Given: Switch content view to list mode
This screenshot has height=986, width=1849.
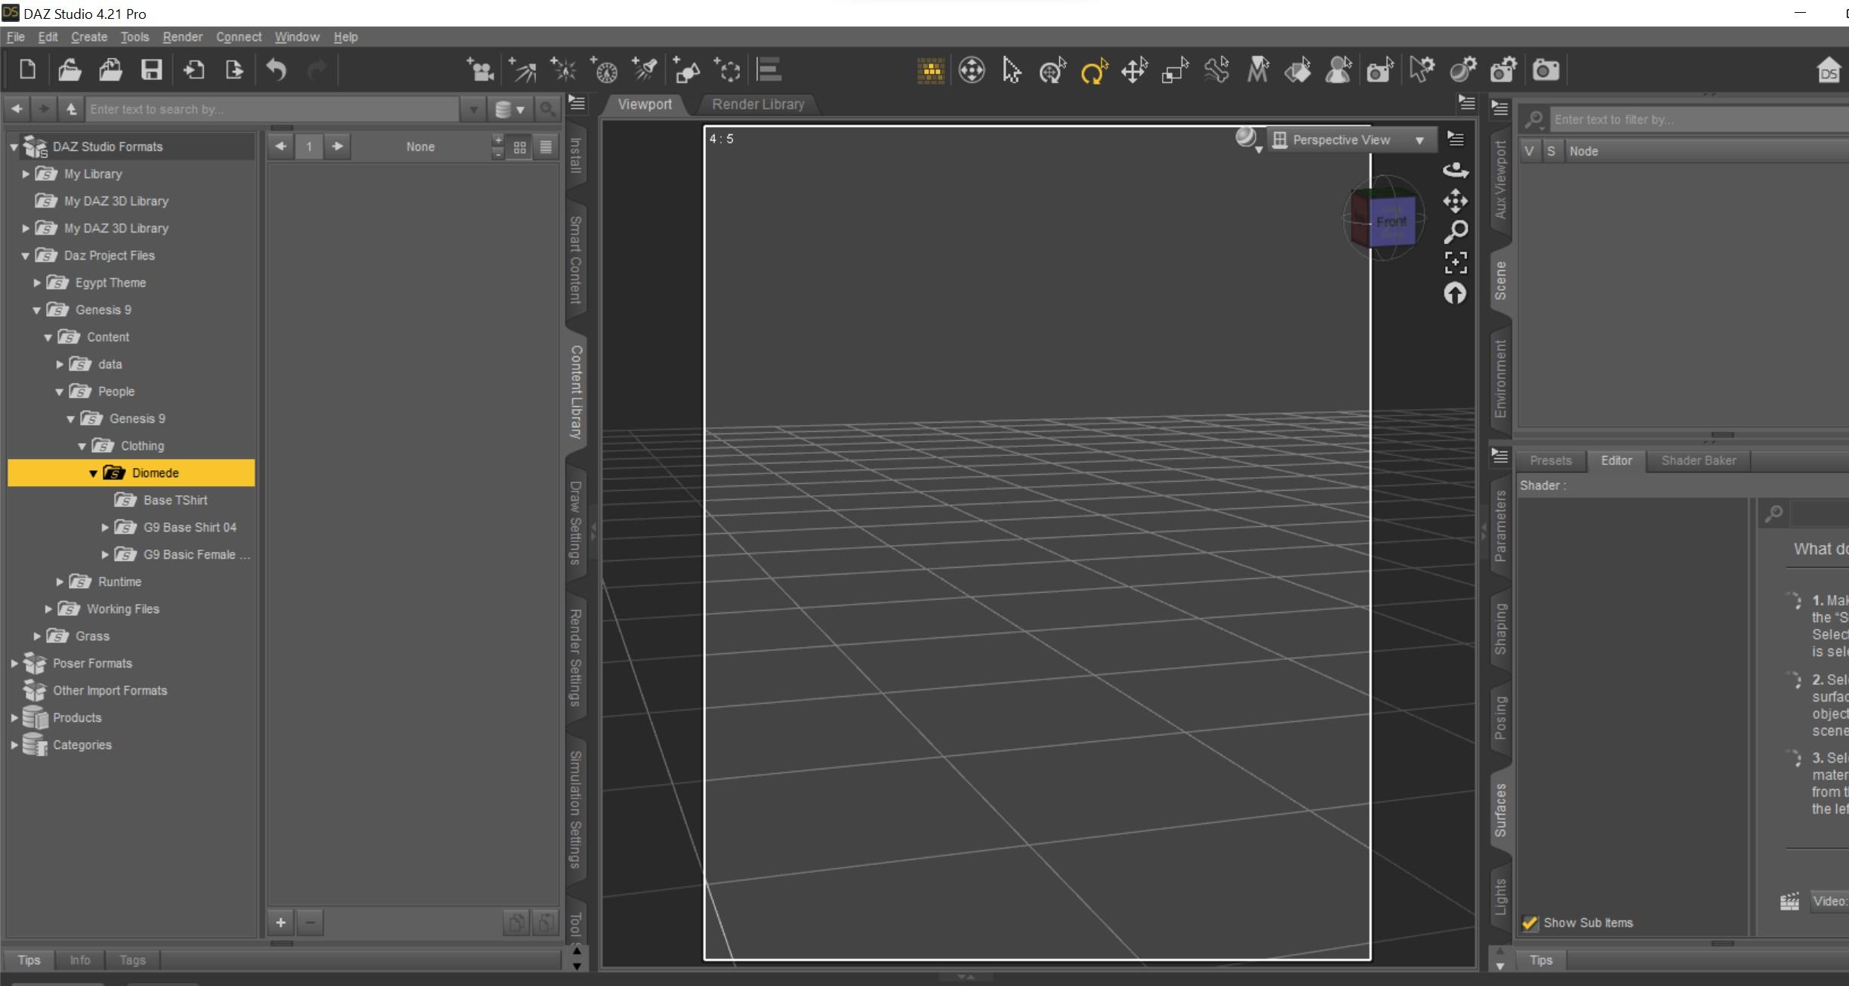Looking at the screenshot, I should 546,147.
